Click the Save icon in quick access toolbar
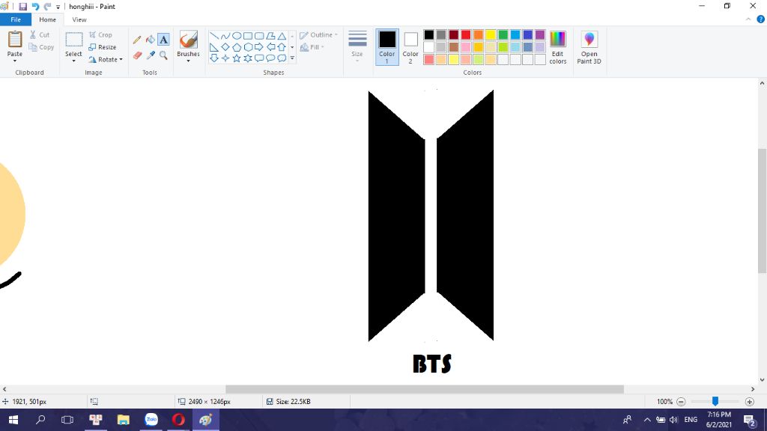This screenshot has height=431, width=767. click(x=22, y=6)
